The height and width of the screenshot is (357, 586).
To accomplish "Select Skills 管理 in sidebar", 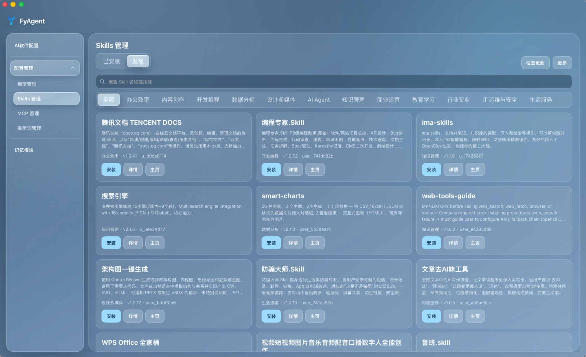I will (x=46, y=99).
